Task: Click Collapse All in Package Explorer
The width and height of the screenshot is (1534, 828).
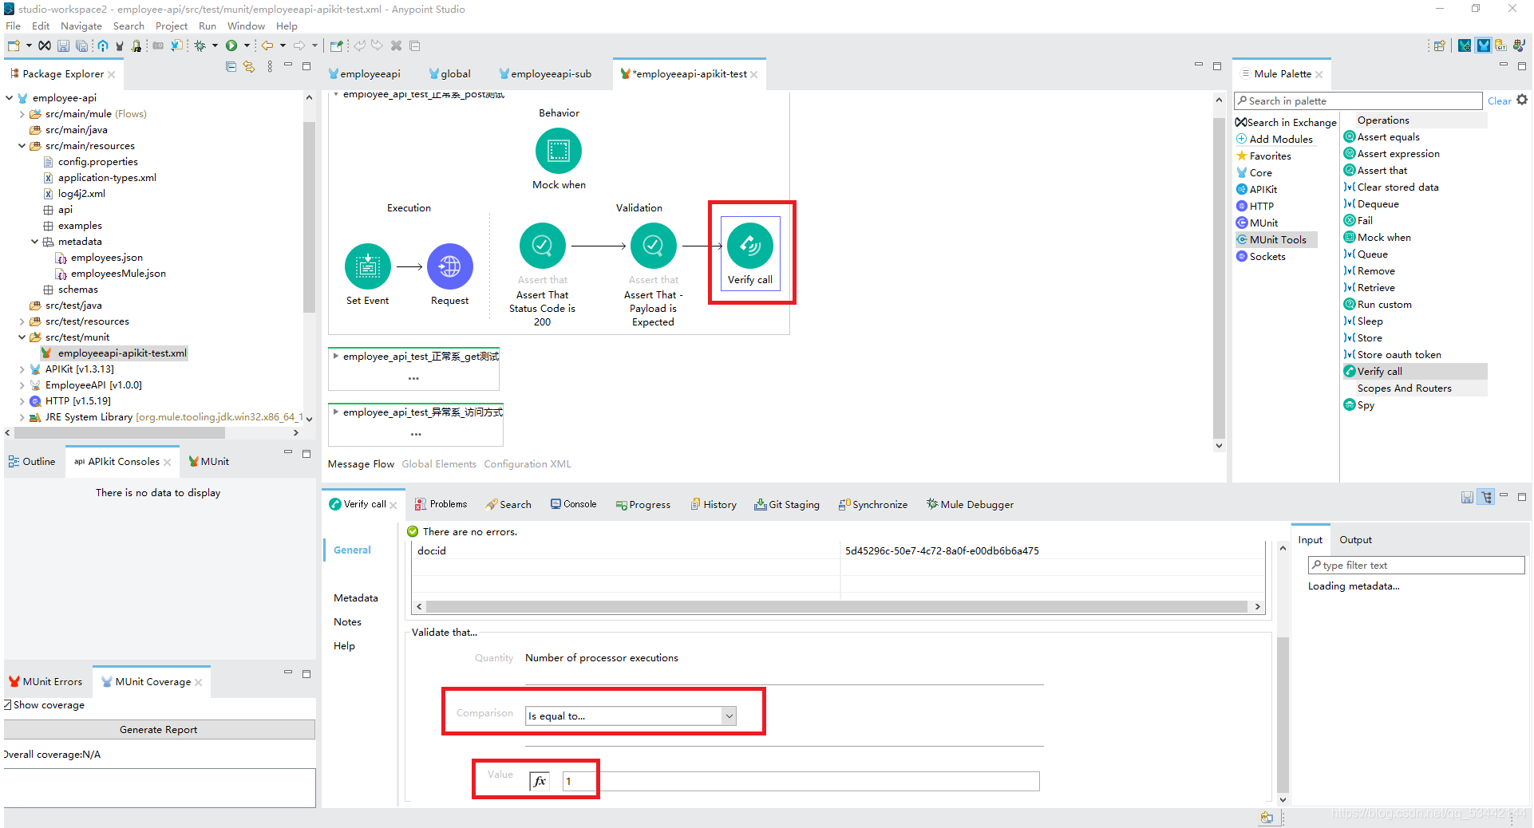Action: (231, 67)
